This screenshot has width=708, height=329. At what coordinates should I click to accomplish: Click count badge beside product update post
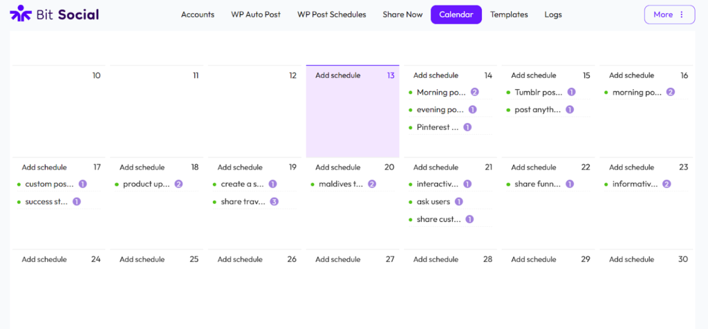178,184
